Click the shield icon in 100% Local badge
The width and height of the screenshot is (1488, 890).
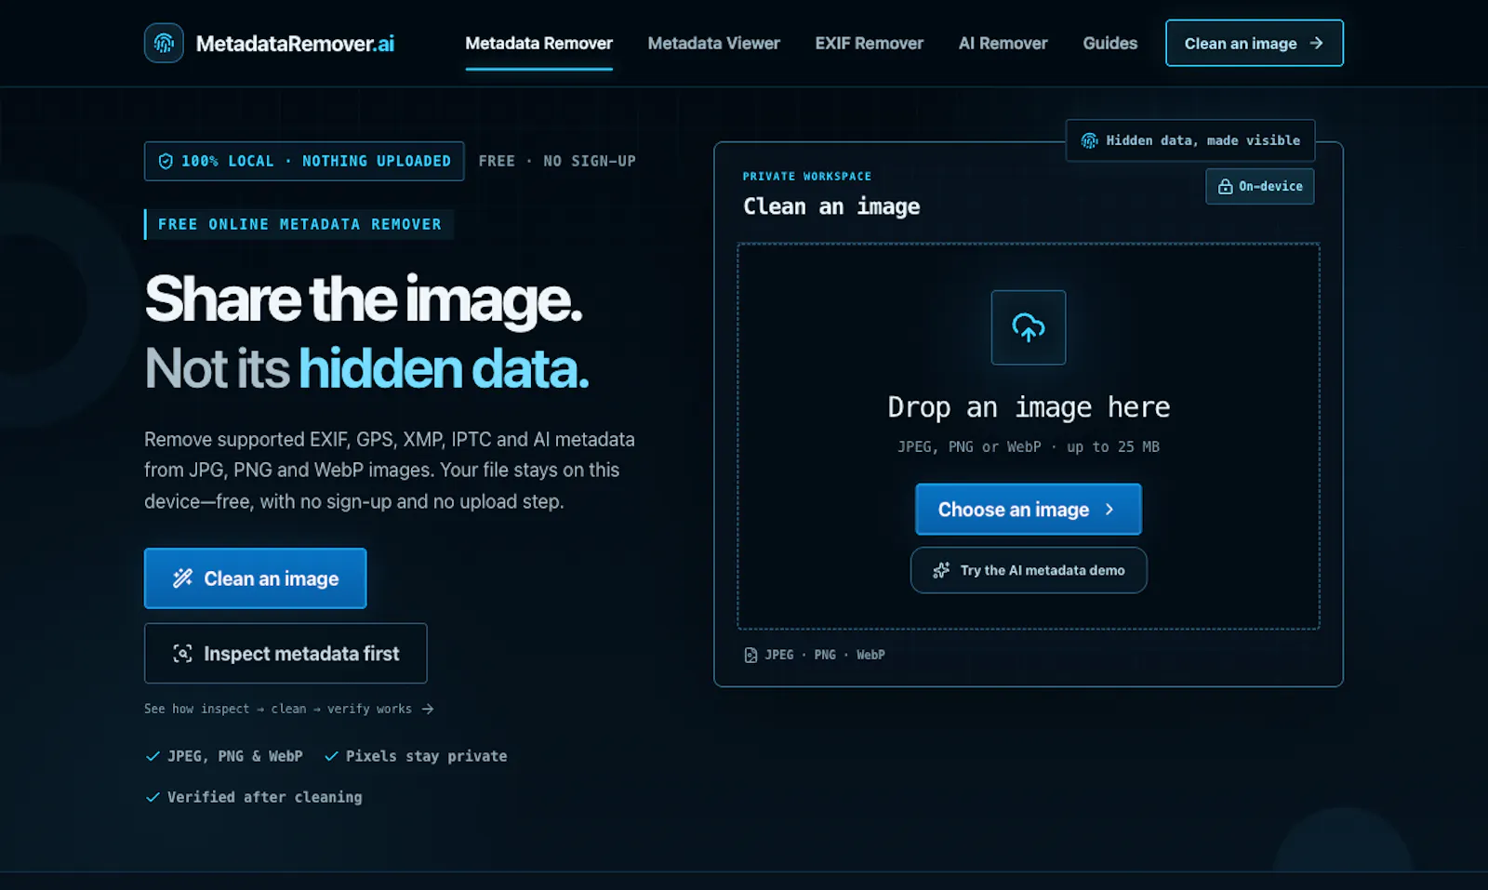pyautogui.click(x=166, y=161)
